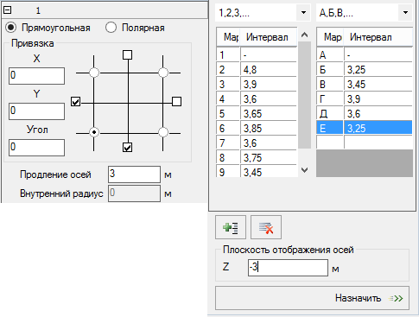The image size is (419, 317).
Task: Click interval cell 3,9 for axis 3
Action: (269, 84)
